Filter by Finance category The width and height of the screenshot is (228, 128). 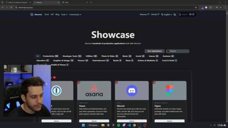(83, 60)
